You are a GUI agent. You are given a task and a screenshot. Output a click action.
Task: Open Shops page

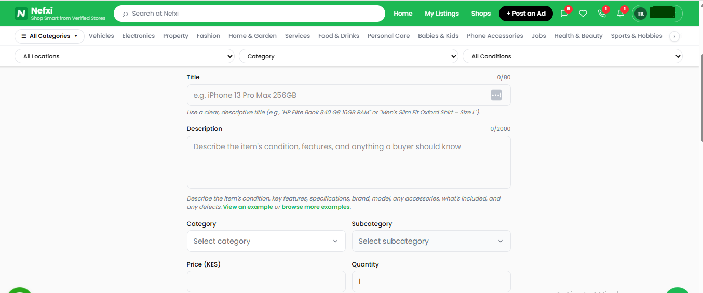click(481, 14)
